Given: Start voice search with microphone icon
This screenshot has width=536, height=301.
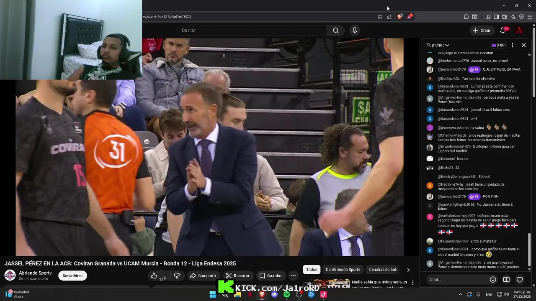Looking at the screenshot, I should pos(355,30).
